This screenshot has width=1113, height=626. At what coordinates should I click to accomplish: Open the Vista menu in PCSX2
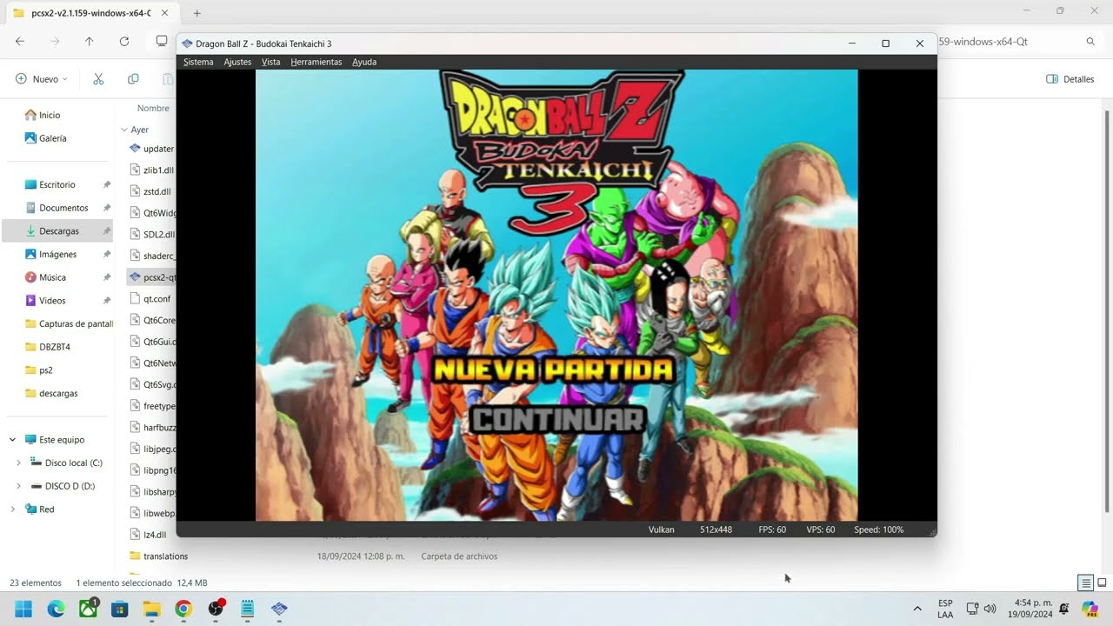[x=270, y=62]
